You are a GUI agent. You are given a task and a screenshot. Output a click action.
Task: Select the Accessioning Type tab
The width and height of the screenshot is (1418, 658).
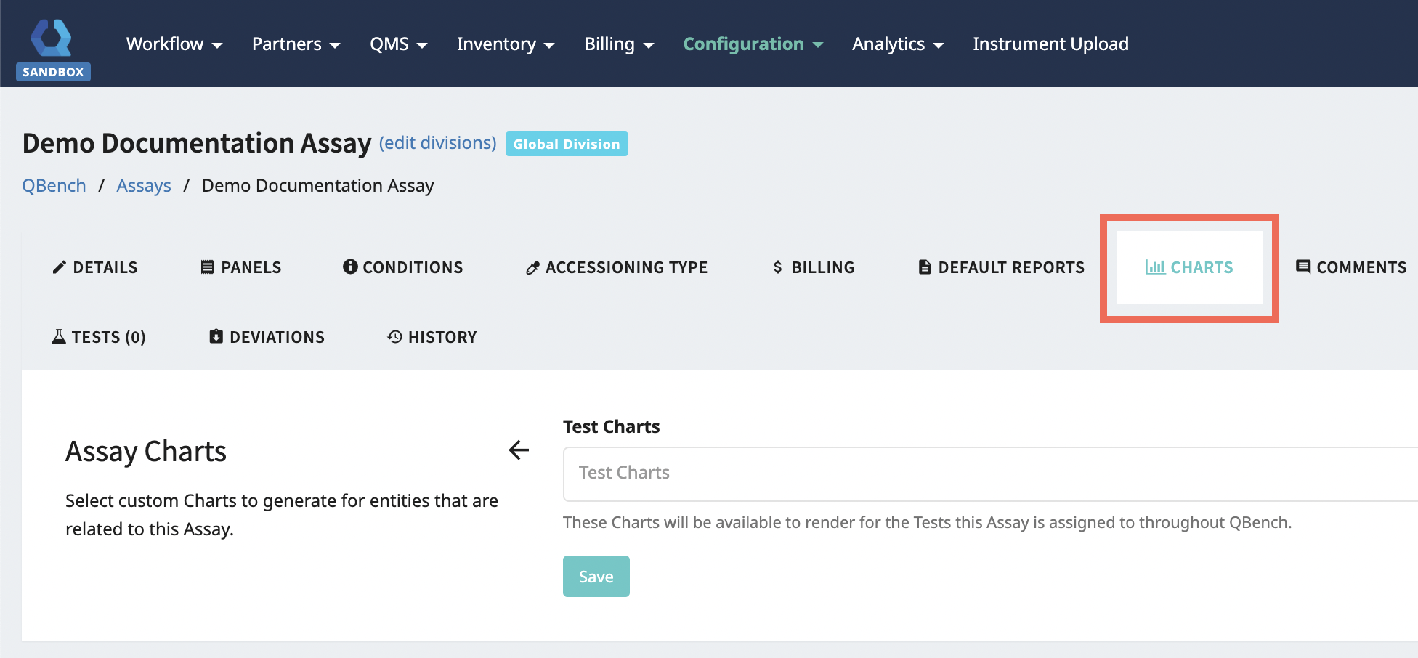[x=616, y=267]
